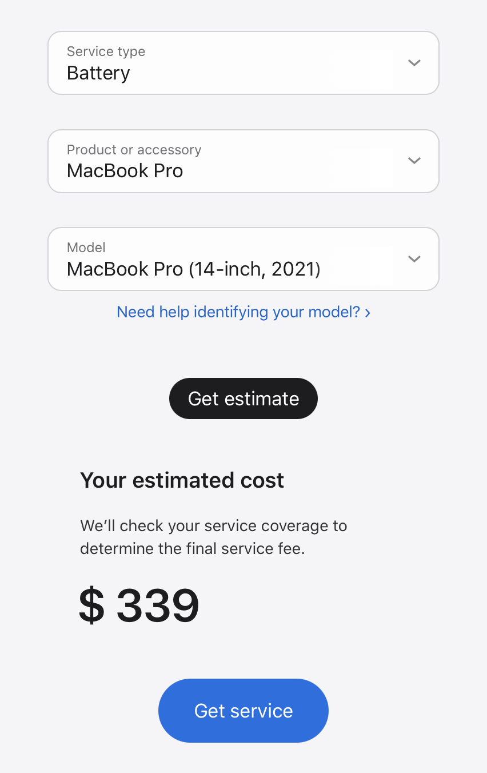This screenshot has height=773, width=487.
Task: Click the arrow icon after identifying your model
Action: tap(368, 313)
